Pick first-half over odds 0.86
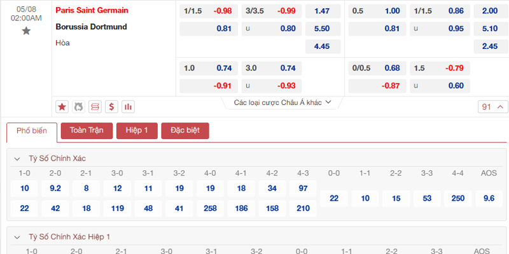 440,11
